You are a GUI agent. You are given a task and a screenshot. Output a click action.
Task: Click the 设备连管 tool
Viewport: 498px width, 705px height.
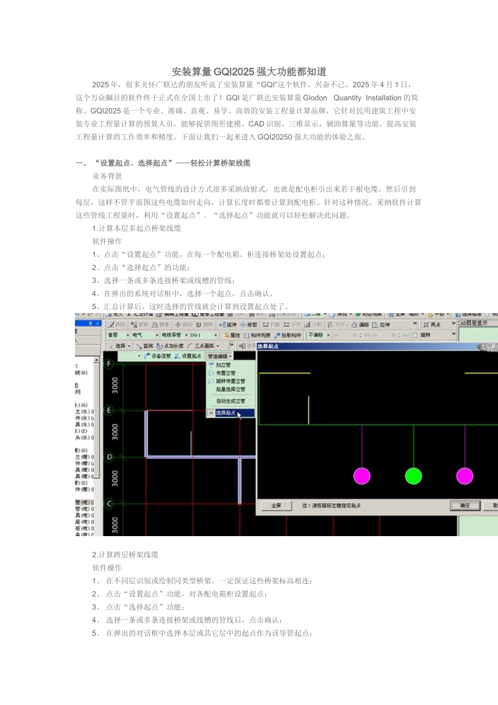click(x=158, y=356)
